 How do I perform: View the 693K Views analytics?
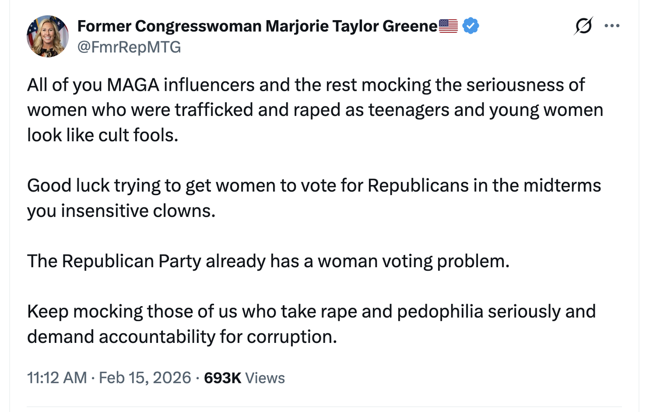(244, 378)
